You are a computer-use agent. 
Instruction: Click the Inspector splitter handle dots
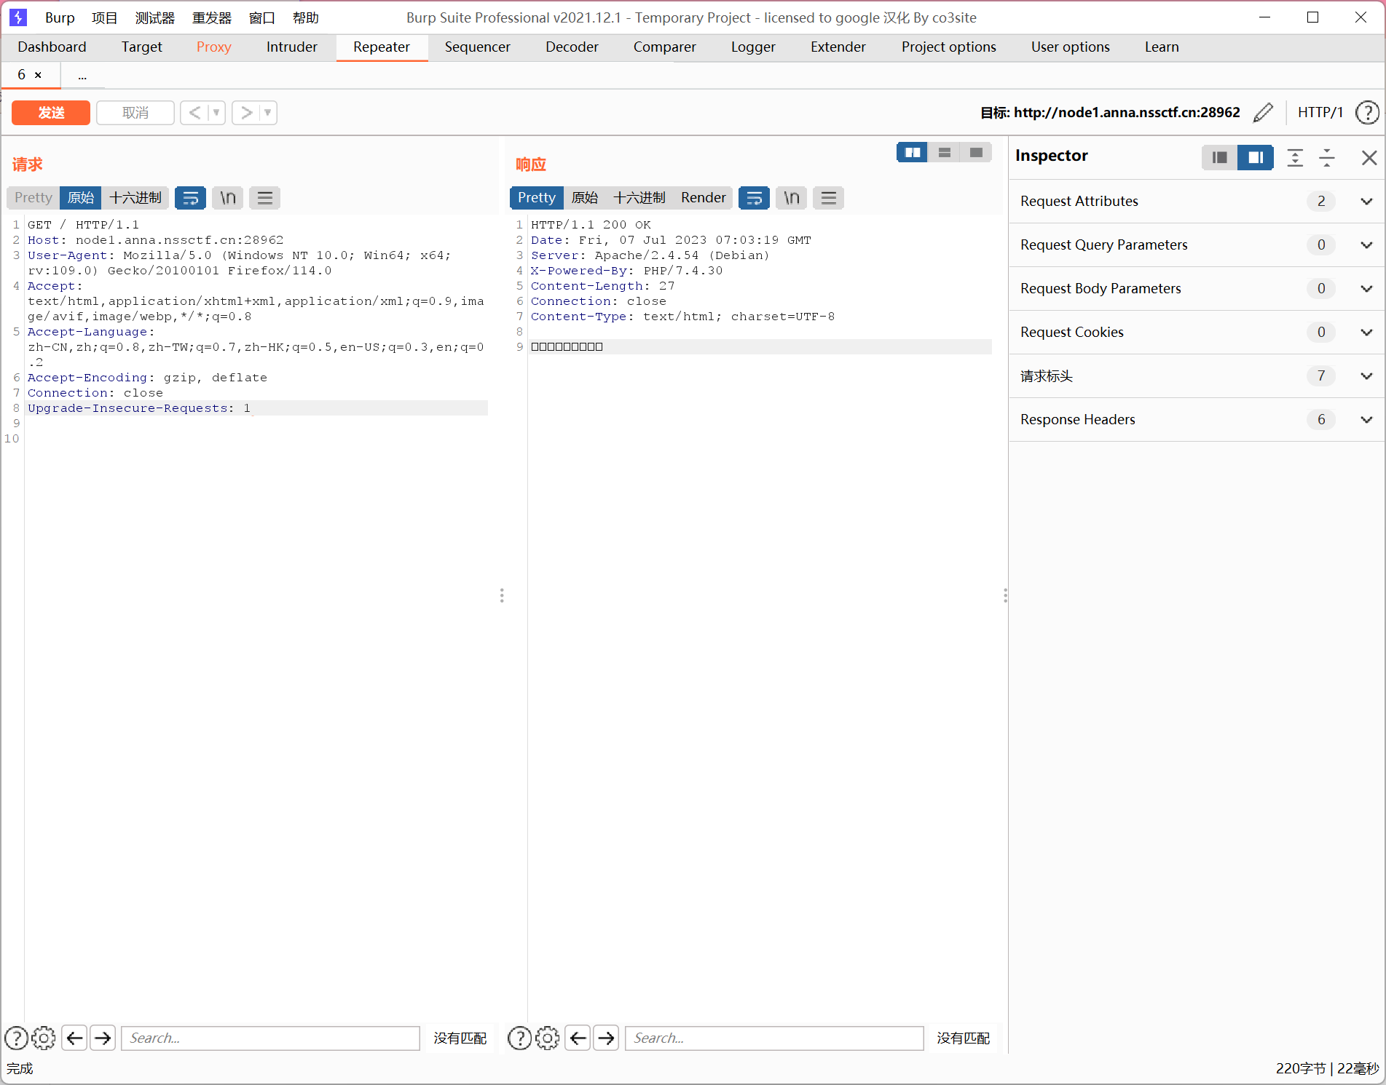pyautogui.click(x=1005, y=596)
